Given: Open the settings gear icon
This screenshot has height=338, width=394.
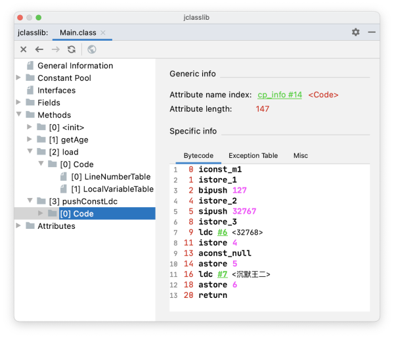Looking at the screenshot, I should click(x=355, y=32).
